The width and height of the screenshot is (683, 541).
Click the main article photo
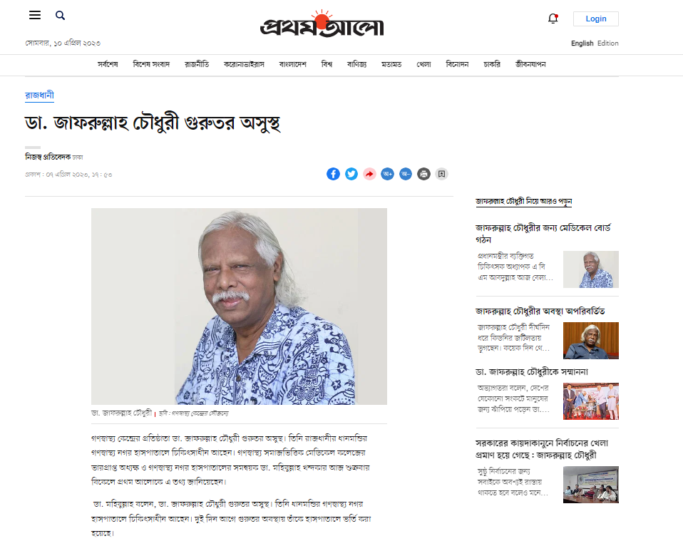pos(239,306)
